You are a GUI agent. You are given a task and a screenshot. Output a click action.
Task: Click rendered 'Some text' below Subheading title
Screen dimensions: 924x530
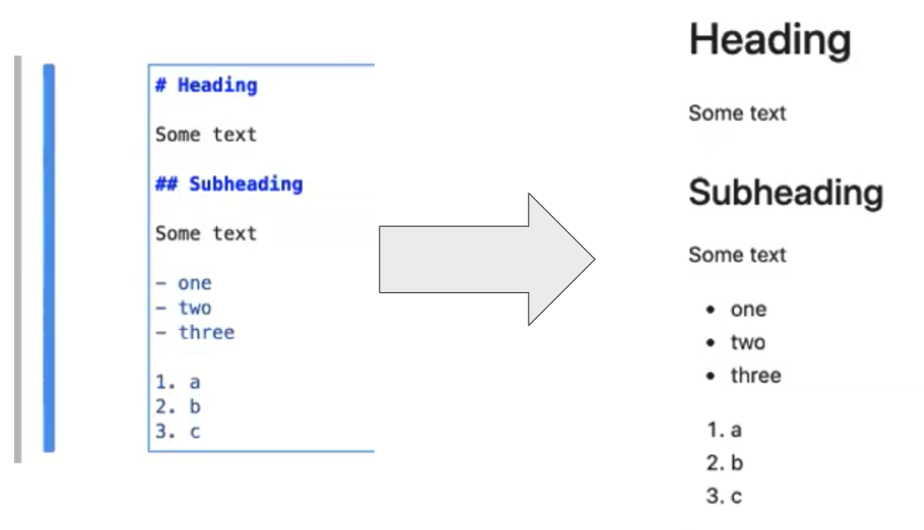click(x=737, y=255)
